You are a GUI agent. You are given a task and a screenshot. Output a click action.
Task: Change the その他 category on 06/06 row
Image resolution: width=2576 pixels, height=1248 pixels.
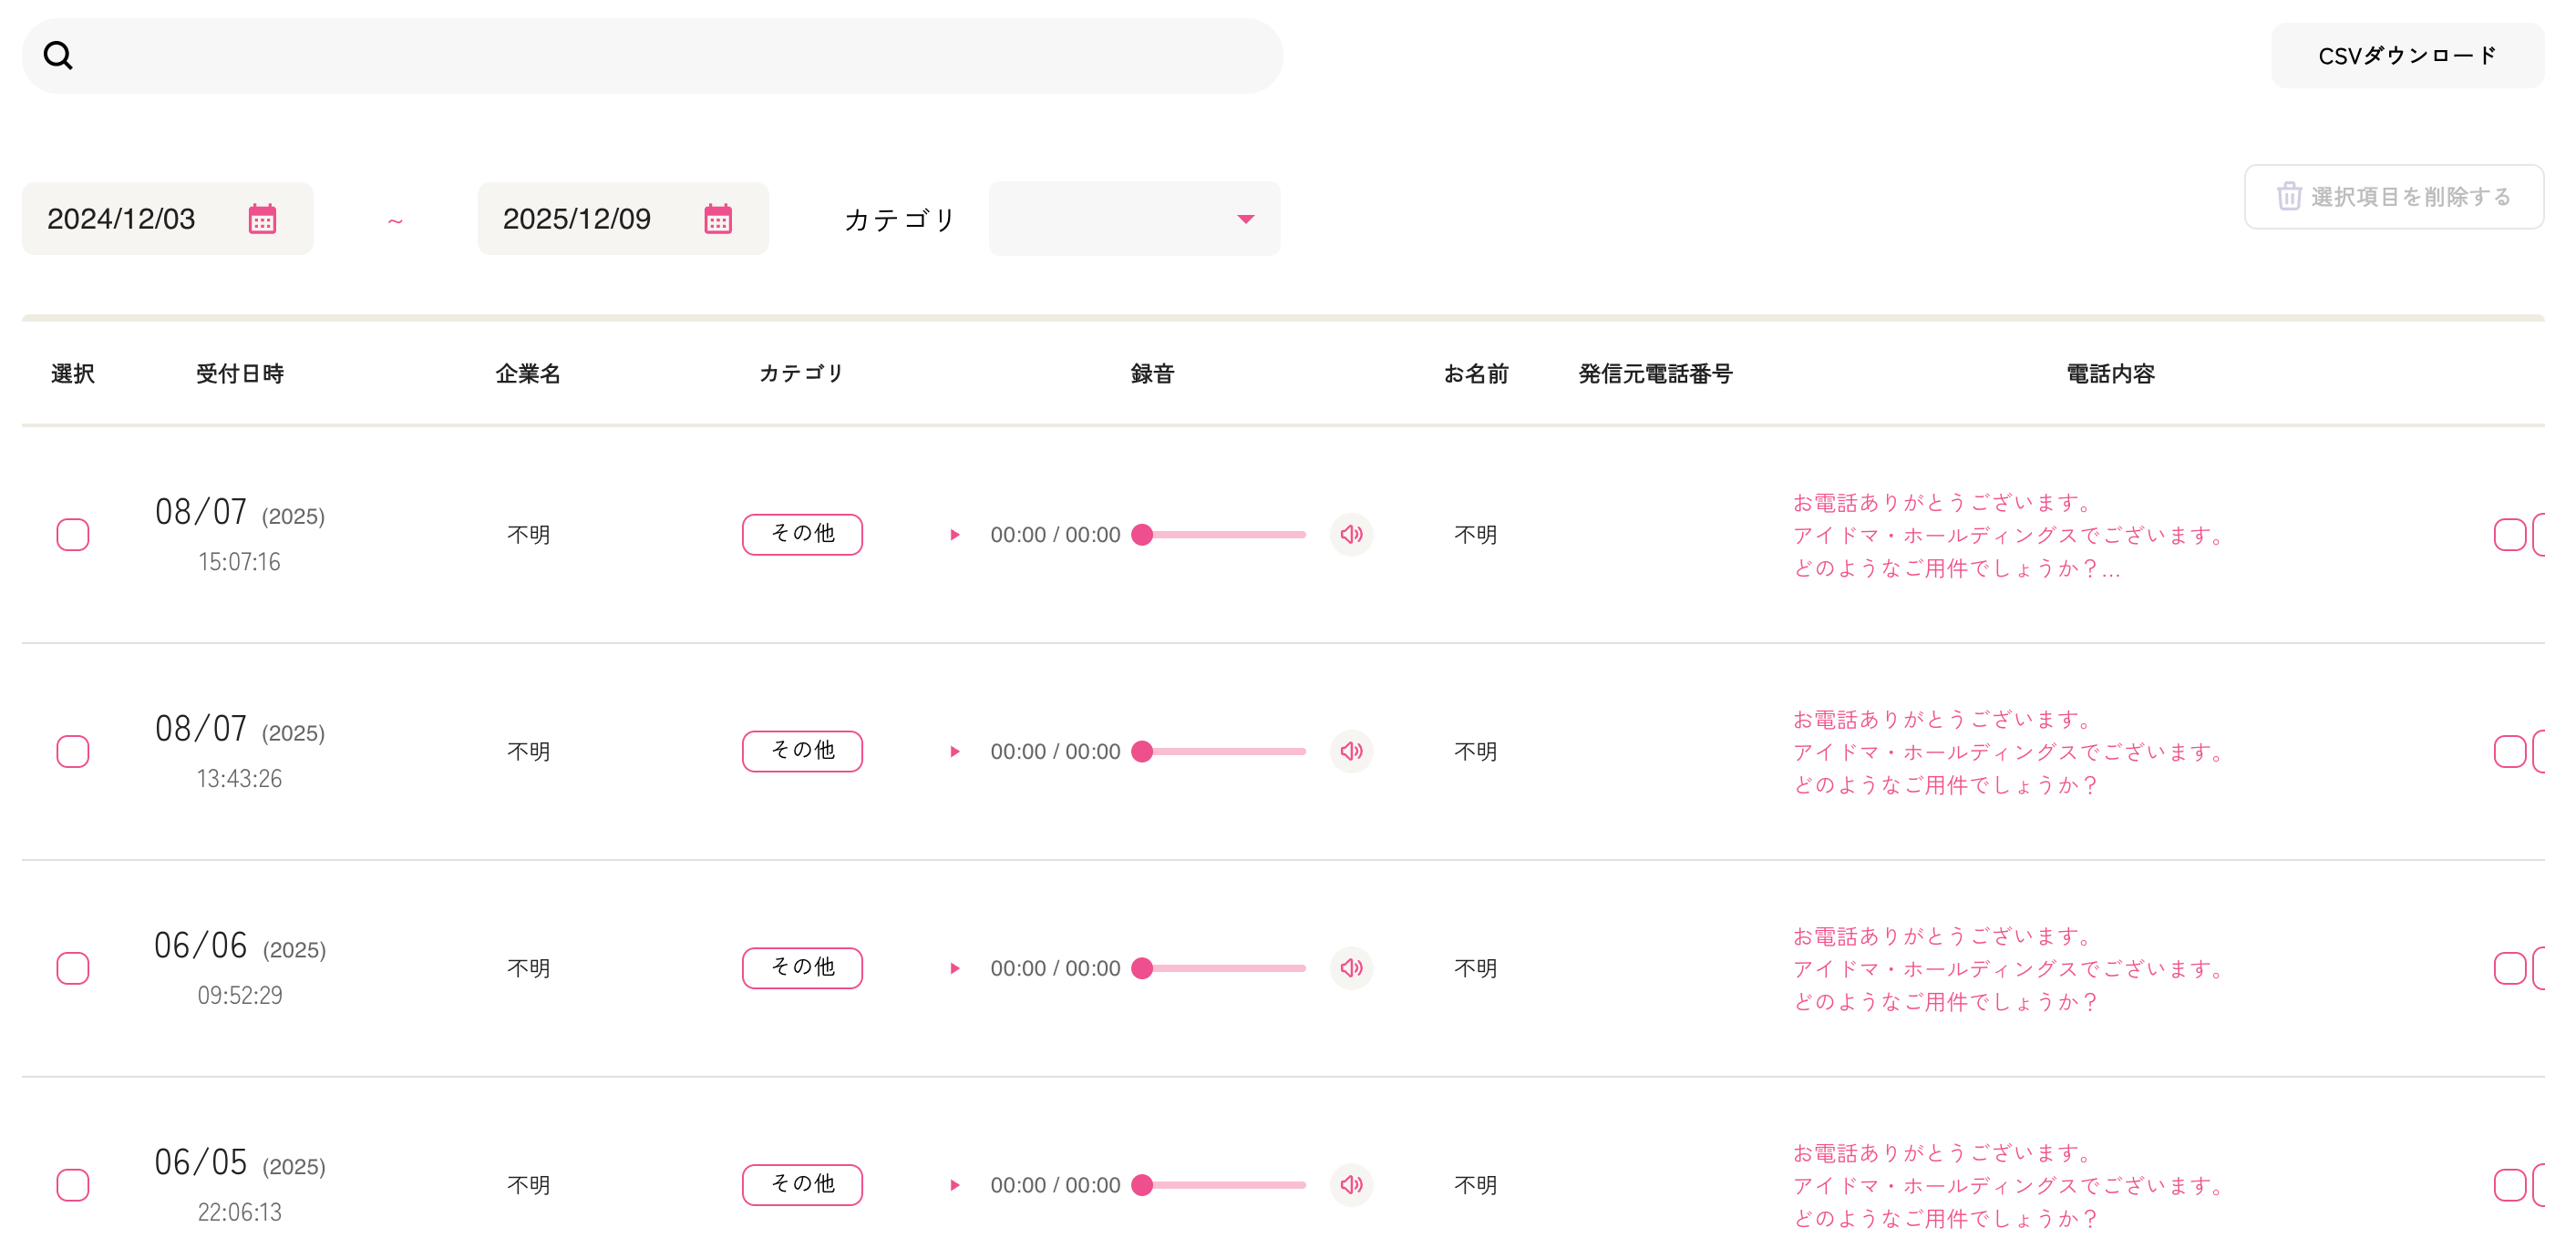(x=802, y=968)
